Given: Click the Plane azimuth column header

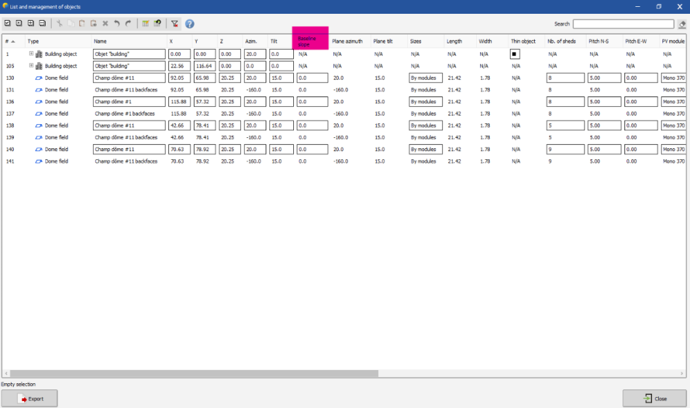Looking at the screenshot, I should [347, 41].
